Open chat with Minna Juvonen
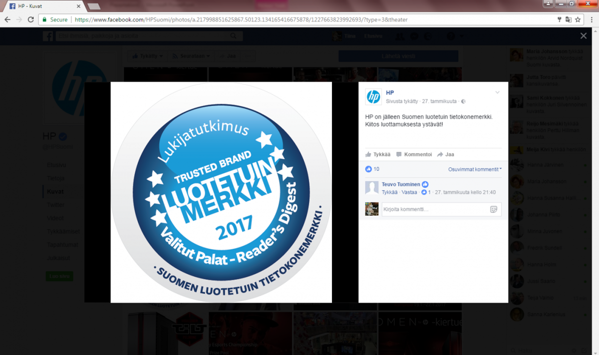Screen dimensions: 599x355 point(549,232)
